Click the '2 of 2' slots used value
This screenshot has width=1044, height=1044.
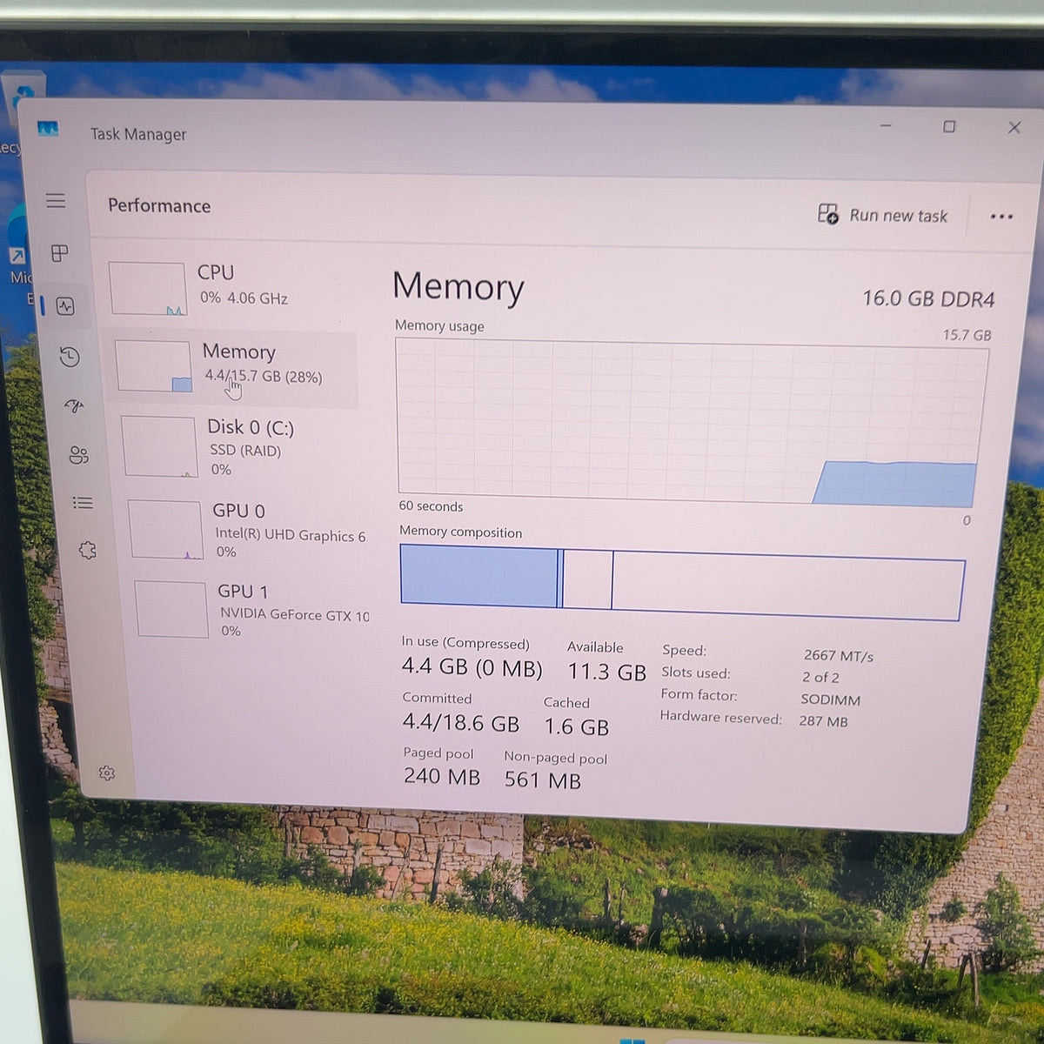point(820,678)
